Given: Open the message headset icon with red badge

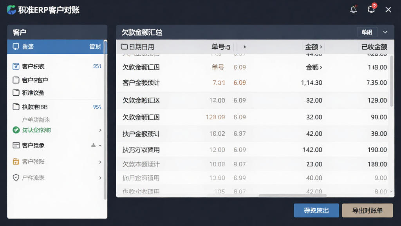Looking at the screenshot, I should [x=371, y=9].
